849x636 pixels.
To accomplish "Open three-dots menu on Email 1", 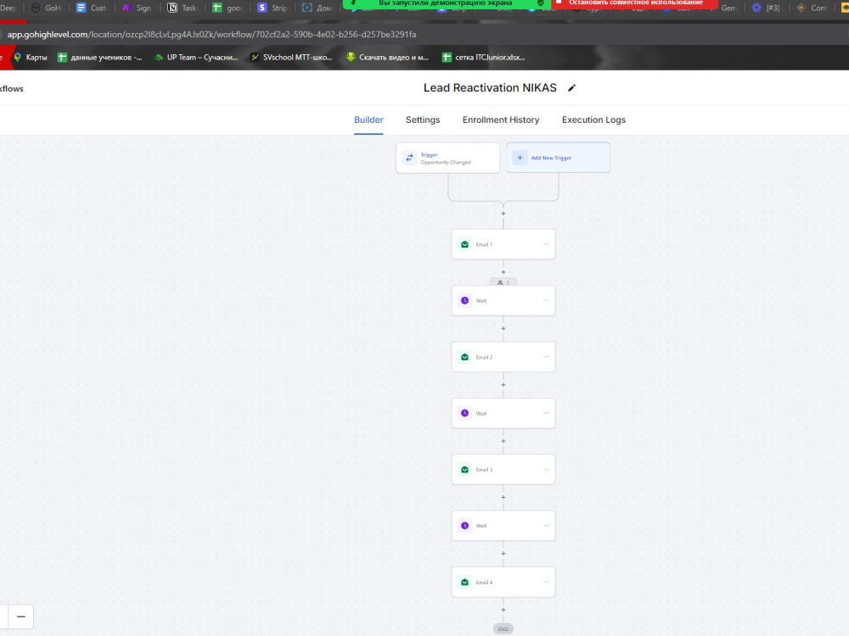I will coord(546,244).
